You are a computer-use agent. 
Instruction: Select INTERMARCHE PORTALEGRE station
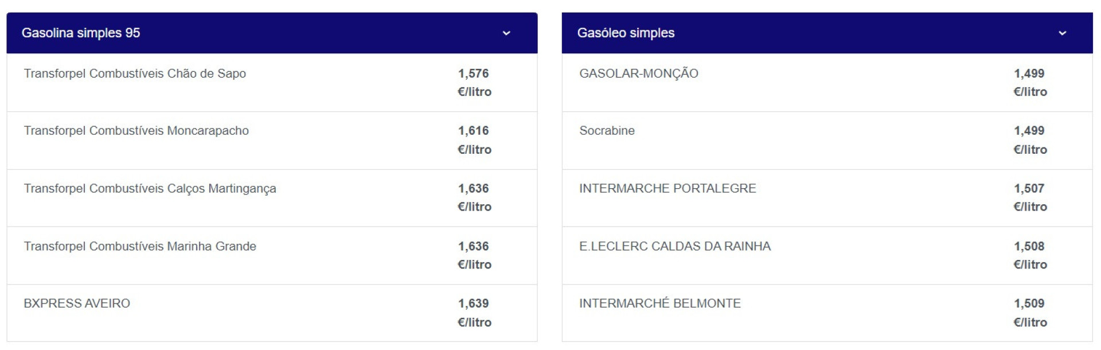(667, 189)
